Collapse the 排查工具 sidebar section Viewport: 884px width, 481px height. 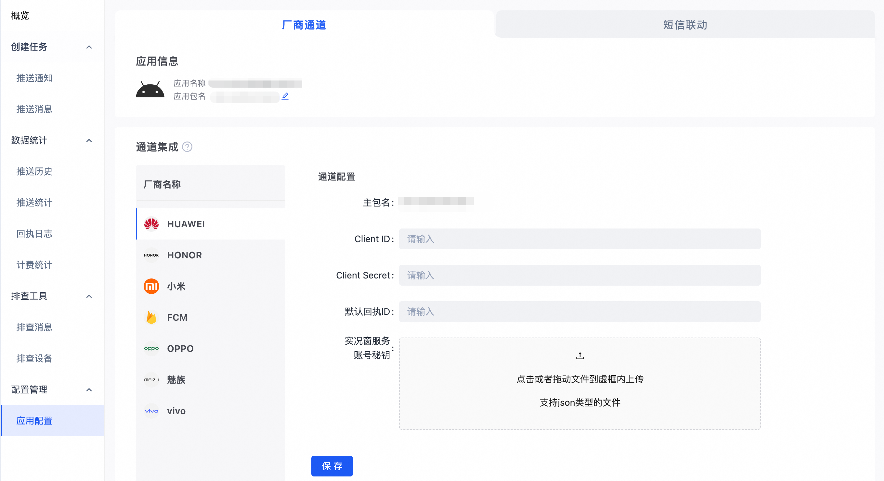89,296
